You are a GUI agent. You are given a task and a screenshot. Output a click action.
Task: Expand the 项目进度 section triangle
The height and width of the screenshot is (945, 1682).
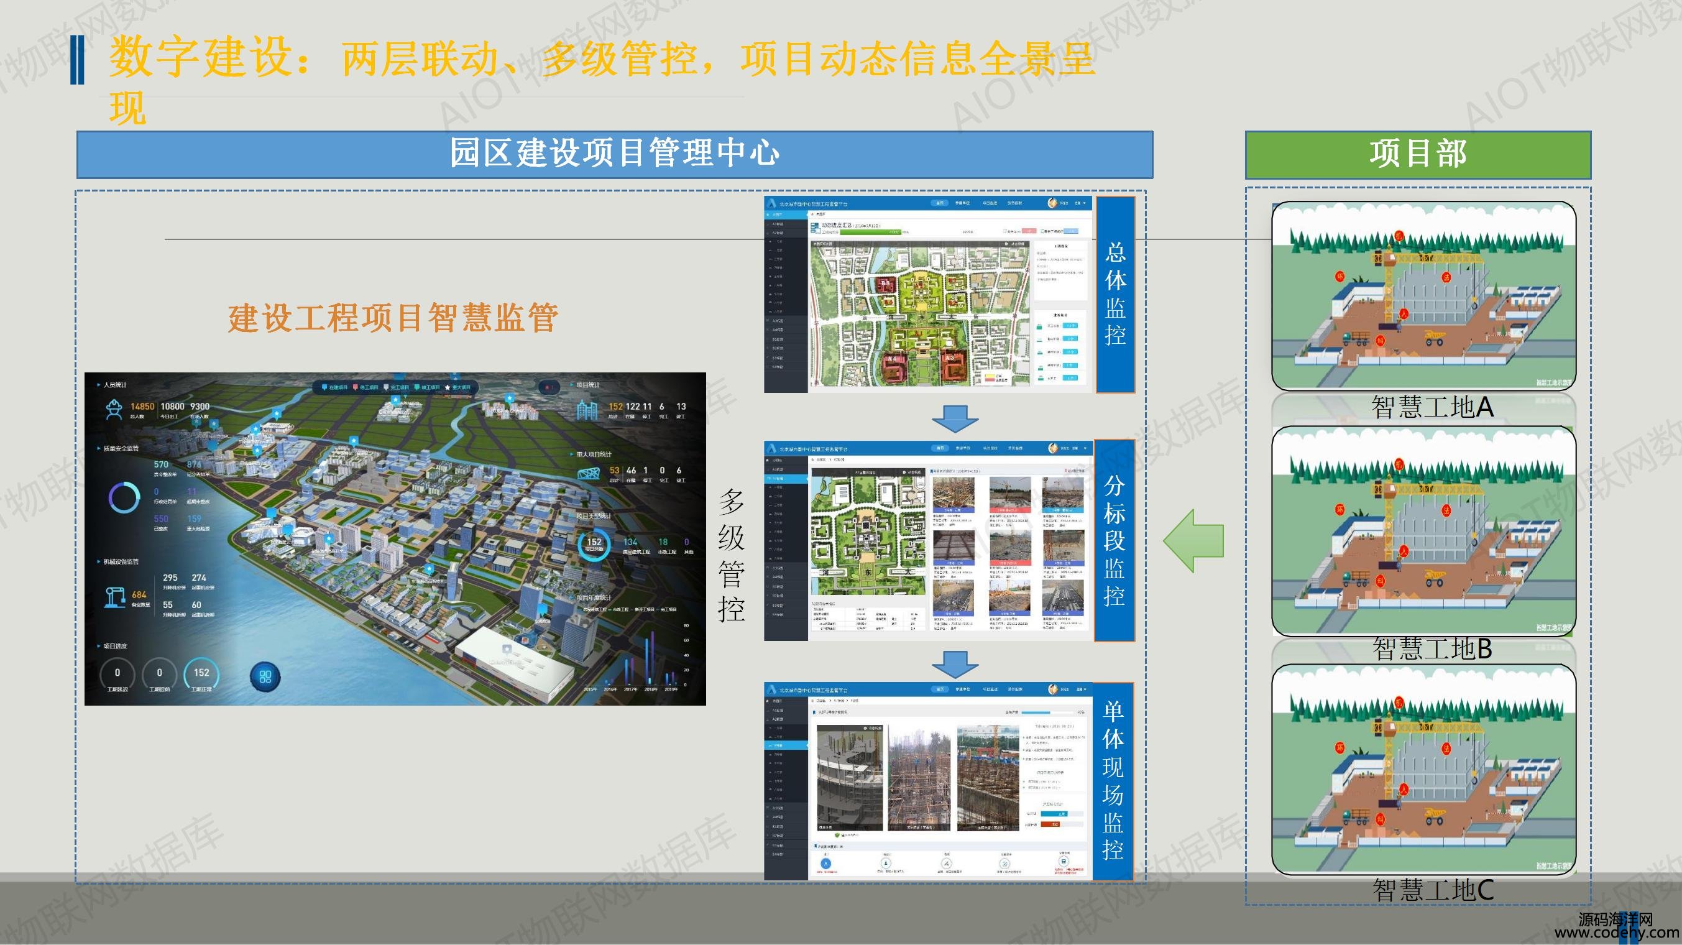point(99,646)
